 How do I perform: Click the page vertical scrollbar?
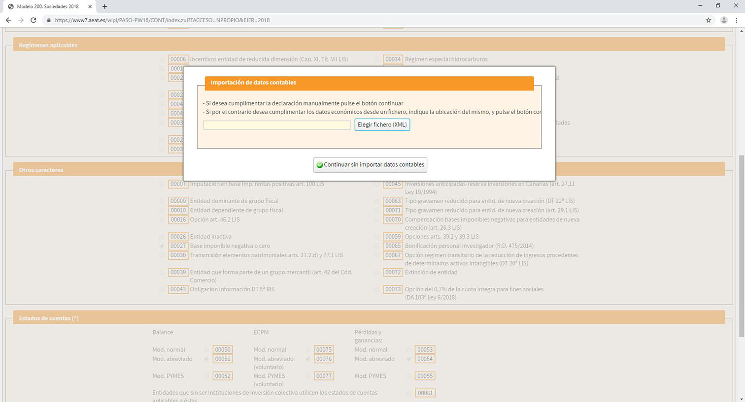[x=741, y=246]
